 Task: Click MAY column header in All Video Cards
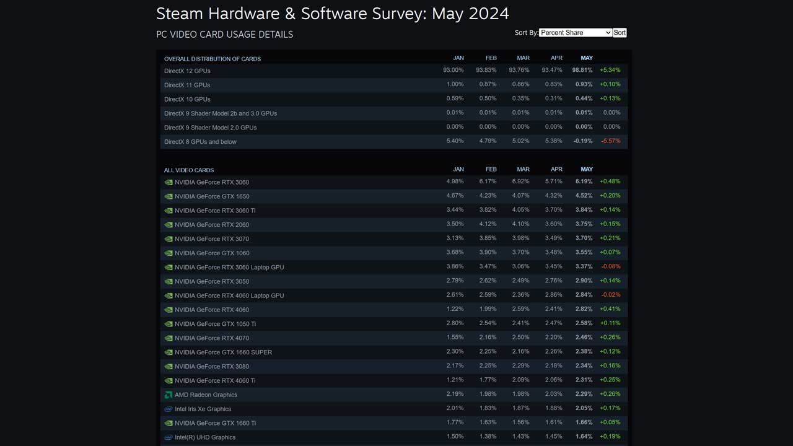click(587, 170)
